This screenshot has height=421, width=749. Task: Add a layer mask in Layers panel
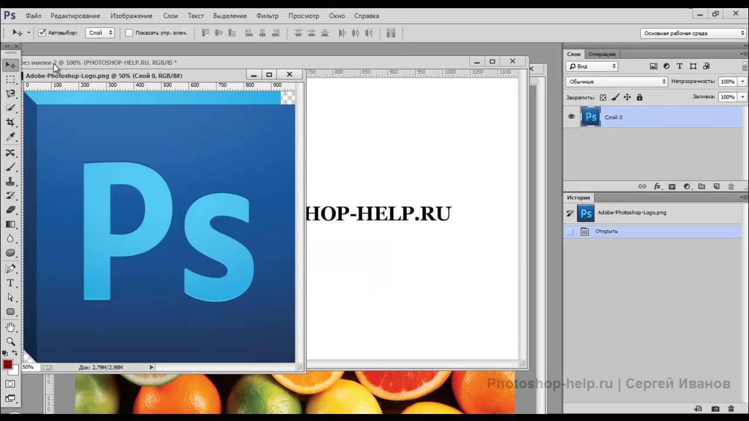click(x=672, y=187)
